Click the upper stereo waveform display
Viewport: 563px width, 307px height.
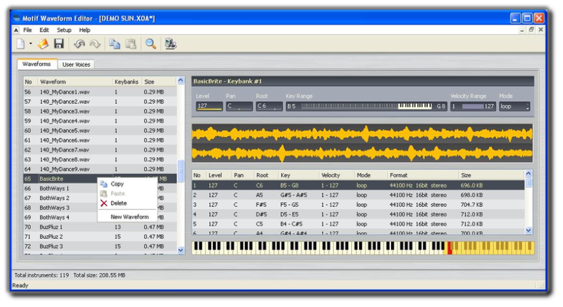tap(362, 134)
